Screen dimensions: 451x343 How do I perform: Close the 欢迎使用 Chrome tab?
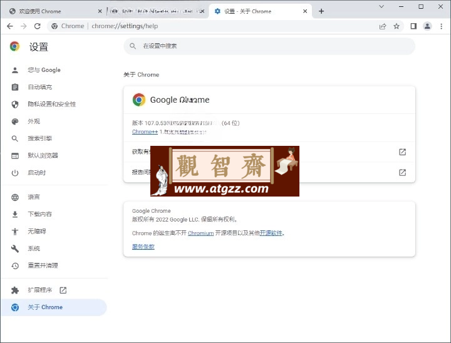[x=100, y=11]
